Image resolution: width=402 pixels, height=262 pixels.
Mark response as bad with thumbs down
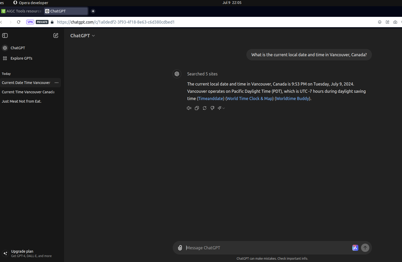(212, 108)
